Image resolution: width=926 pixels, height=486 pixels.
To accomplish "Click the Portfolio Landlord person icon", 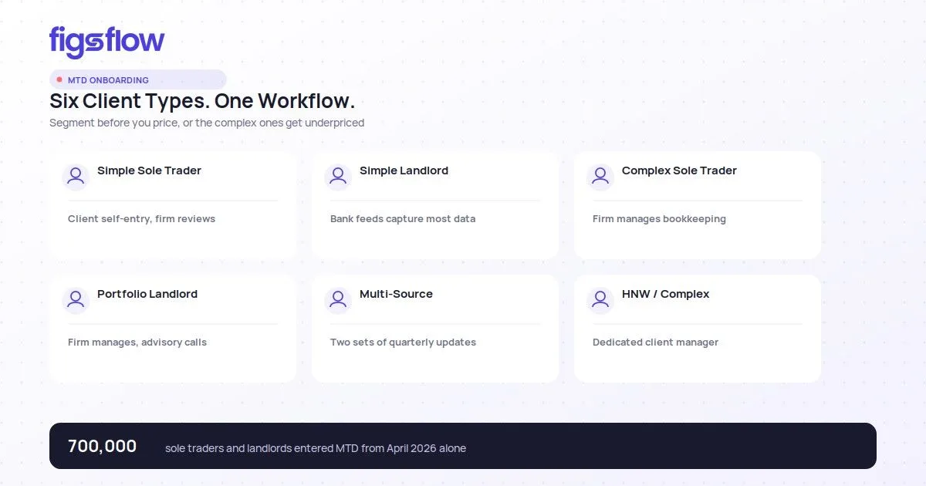I will [76, 300].
